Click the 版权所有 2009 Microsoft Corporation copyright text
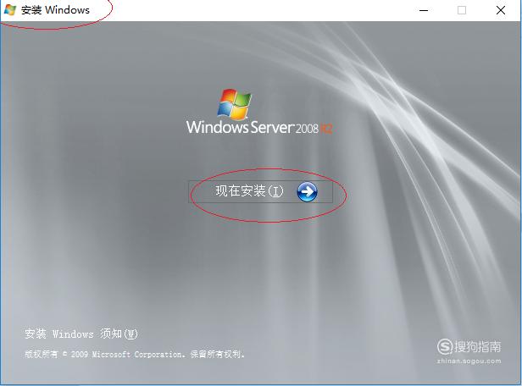Viewport: 522px width, 386px height. click(135, 354)
